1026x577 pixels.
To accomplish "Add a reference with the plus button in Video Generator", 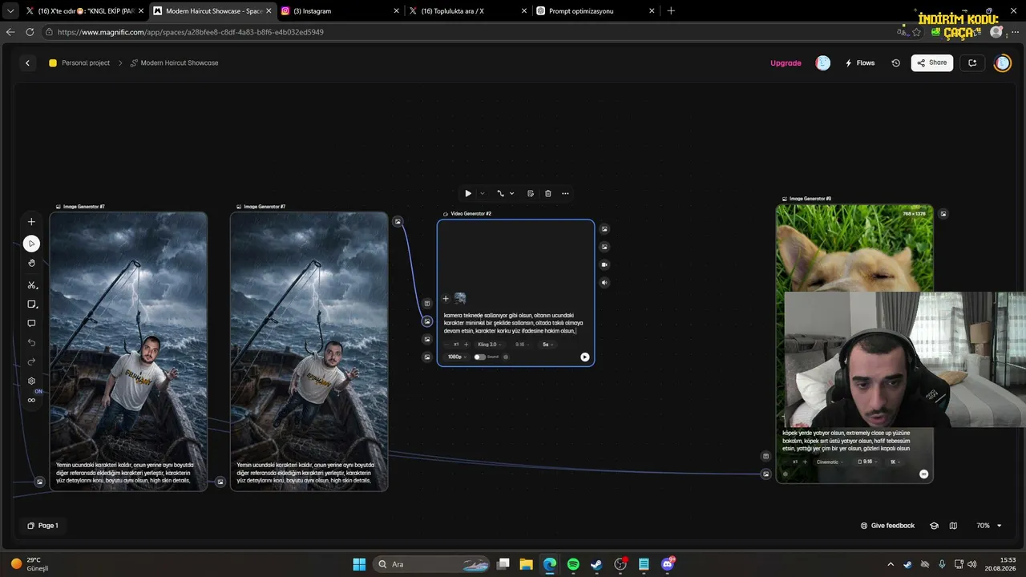I will click(446, 299).
